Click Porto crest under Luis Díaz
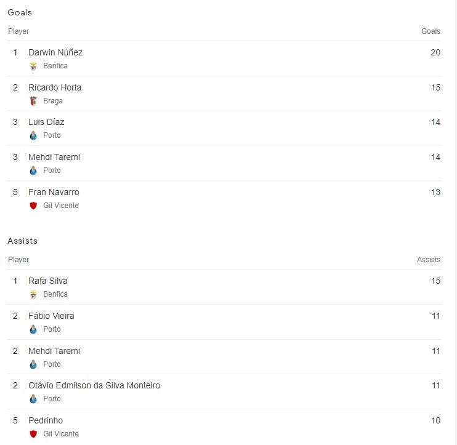457x445 pixels. tap(33, 135)
